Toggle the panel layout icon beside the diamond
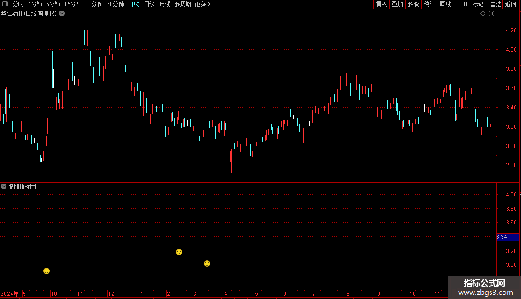Image resolution: width=521 pixels, height=299 pixels. [x=491, y=14]
